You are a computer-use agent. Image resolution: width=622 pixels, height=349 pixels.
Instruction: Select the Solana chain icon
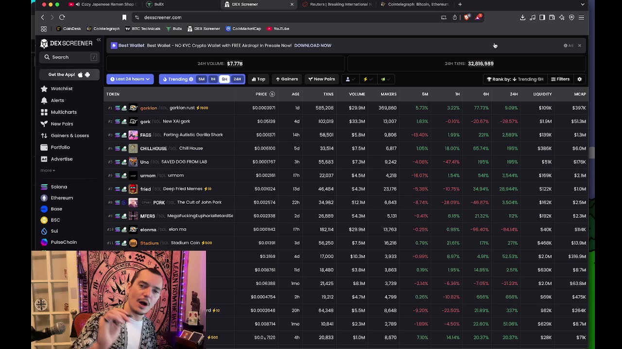click(44, 187)
